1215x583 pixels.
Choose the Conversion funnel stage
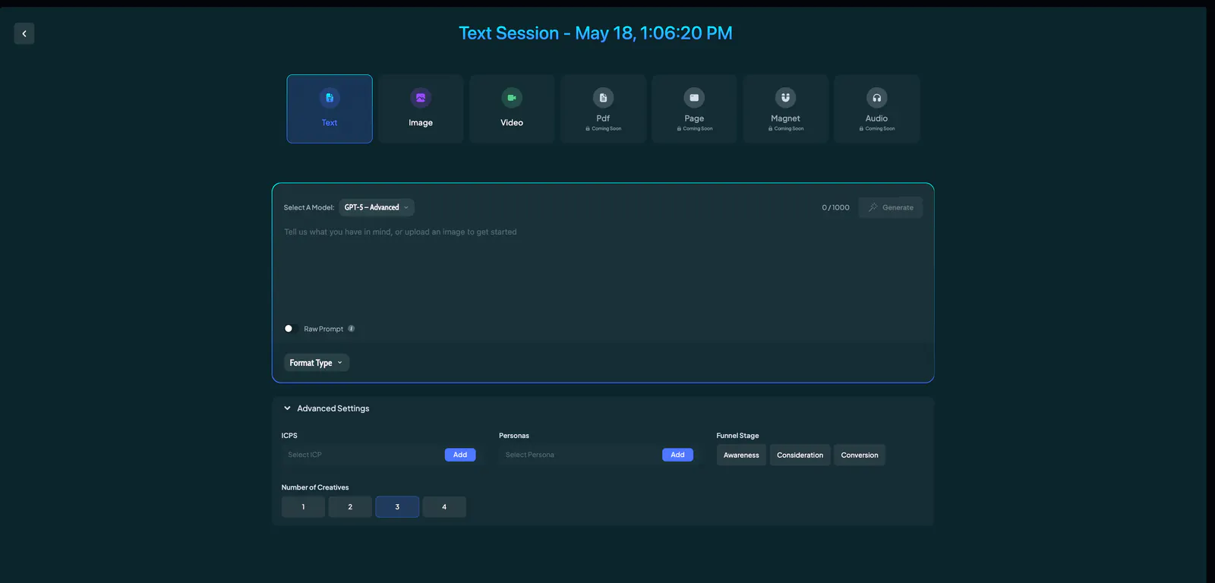pyautogui.click(x=860, y=455)
